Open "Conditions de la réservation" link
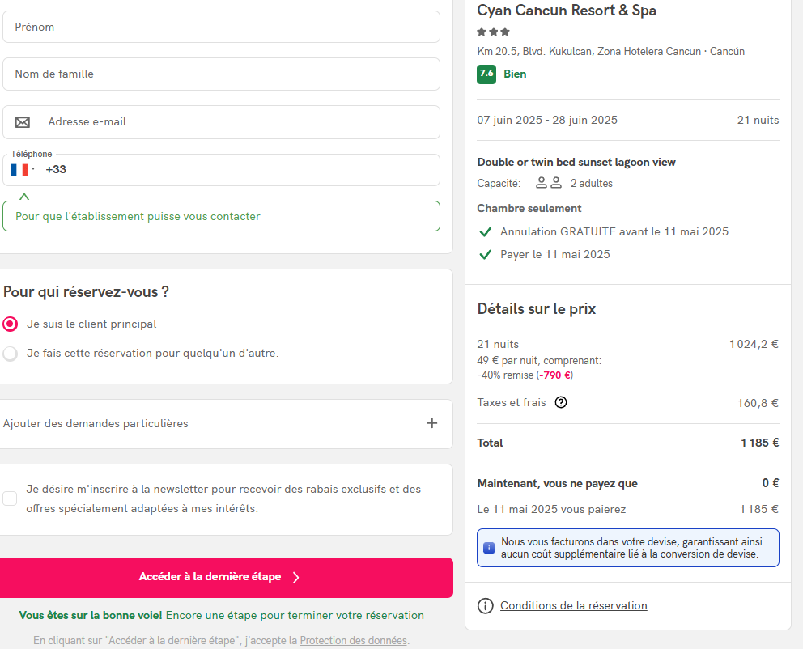 [x=573, y=606]
